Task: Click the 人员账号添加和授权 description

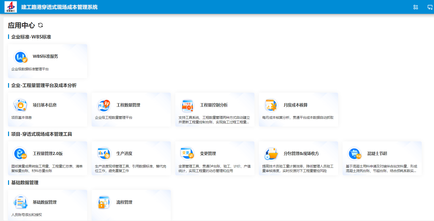Action: [27, 215]
